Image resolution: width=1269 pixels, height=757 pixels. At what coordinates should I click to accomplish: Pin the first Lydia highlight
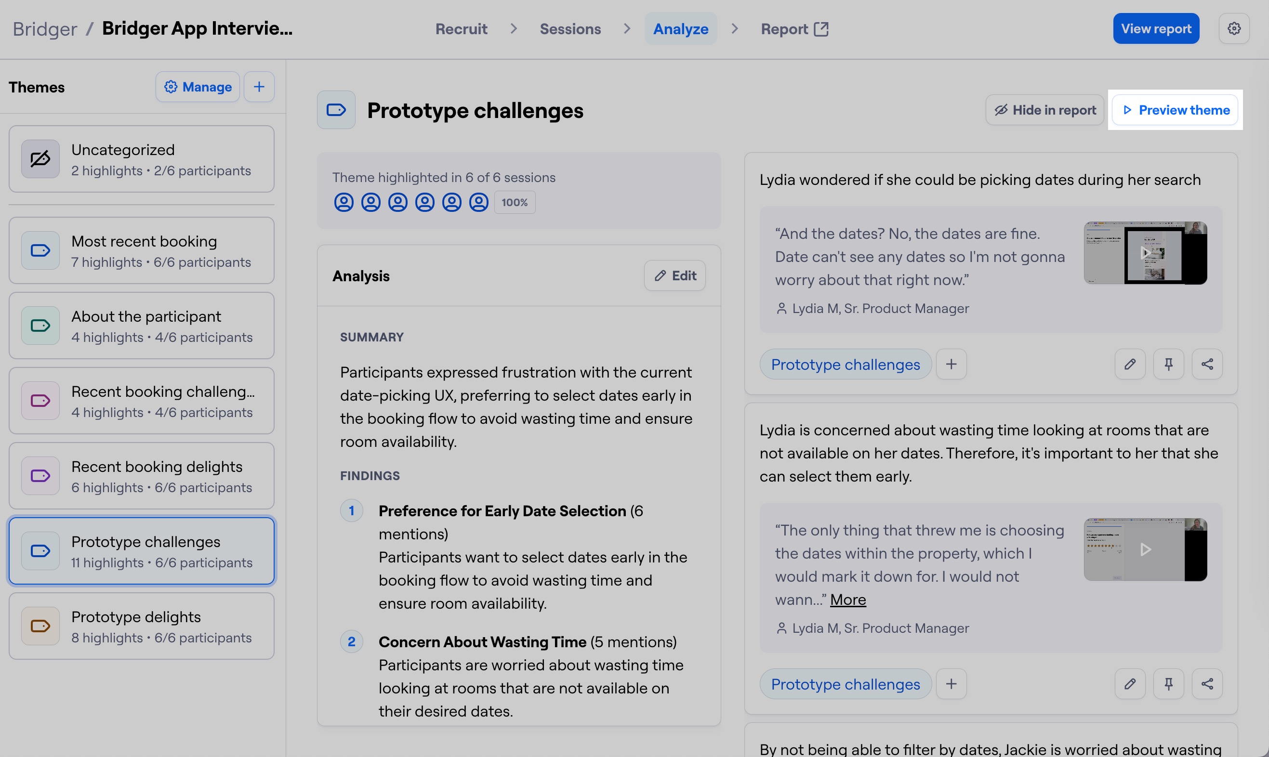point(1168,364)
